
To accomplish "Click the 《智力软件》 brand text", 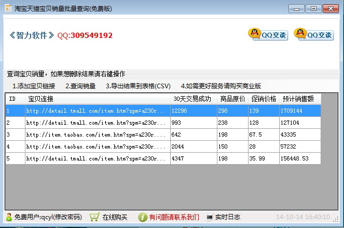I will (32, 35).
